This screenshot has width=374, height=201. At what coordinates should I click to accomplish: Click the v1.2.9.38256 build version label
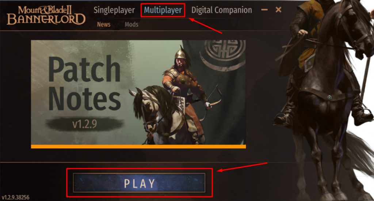click(x=15, y=197)
